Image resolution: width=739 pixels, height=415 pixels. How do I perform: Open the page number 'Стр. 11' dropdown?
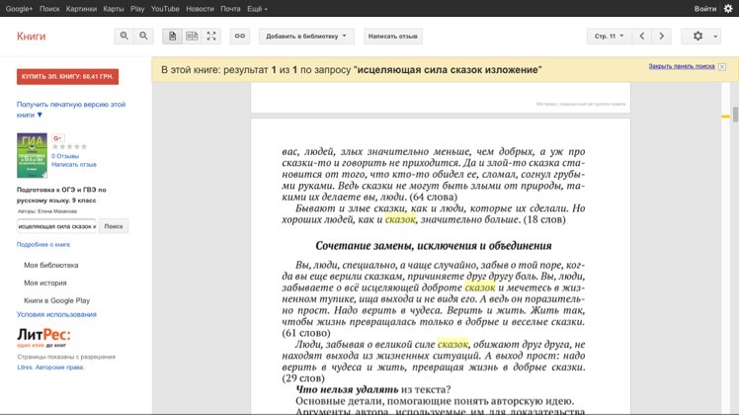click(607, 37)
